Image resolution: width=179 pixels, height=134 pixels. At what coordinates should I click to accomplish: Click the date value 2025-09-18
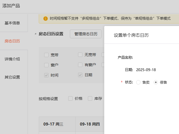[146, 70]
